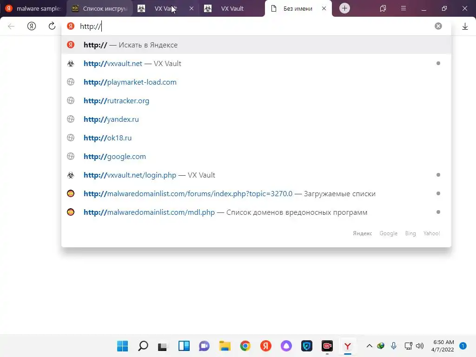Image resolution: width=476 pixels, height=357 pixels.
Task: Switch to Список инструм tab
Action: tap(99, 8)
